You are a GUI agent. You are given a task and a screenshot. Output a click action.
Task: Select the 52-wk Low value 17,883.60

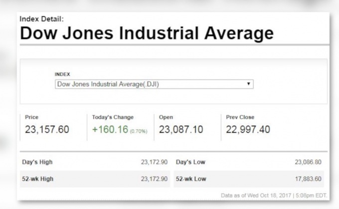click(308, 179)
